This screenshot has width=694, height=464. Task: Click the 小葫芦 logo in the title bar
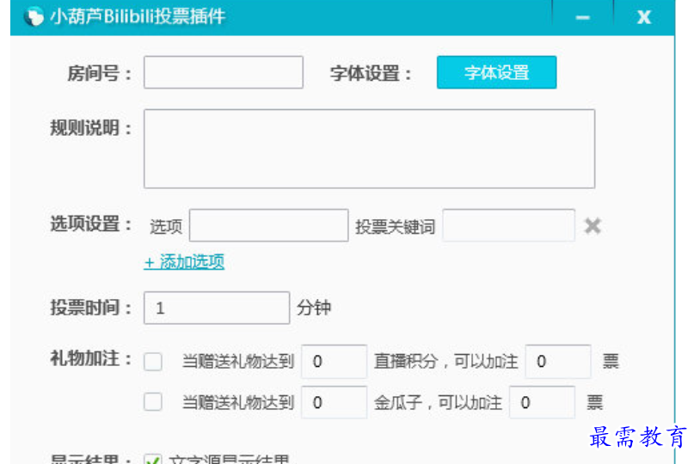click(x=34, y=17)
